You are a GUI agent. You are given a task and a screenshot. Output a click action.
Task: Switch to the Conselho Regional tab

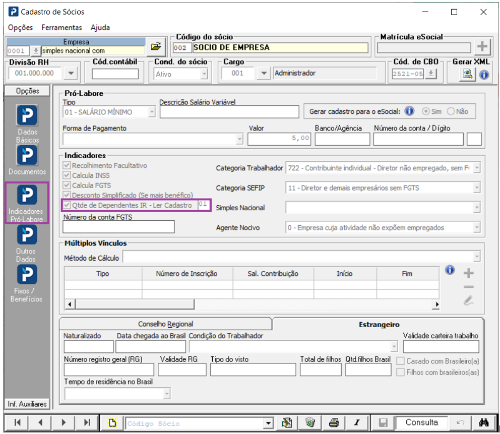click(x=165, y=324)
